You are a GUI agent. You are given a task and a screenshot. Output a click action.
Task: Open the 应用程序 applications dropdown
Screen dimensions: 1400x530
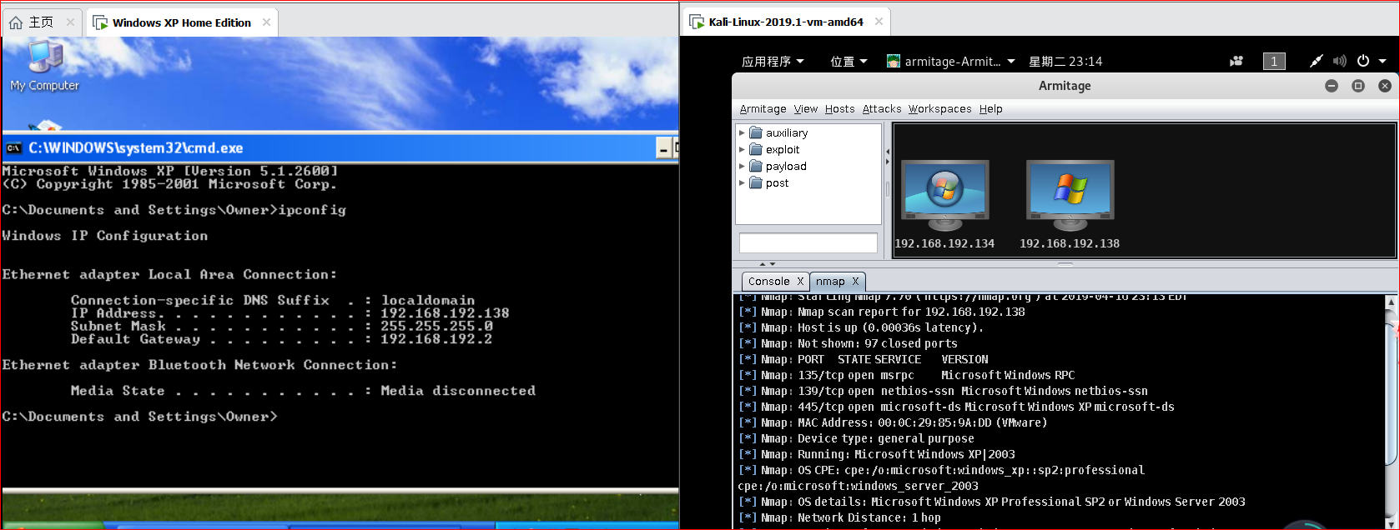coord(773,61)
